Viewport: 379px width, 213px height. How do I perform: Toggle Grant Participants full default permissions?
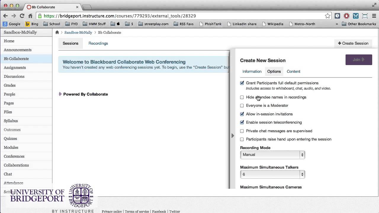click(x=242, y=83)
